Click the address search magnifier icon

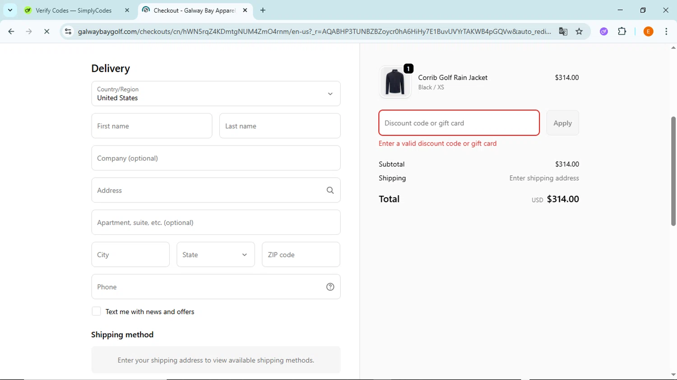point(330,190)
